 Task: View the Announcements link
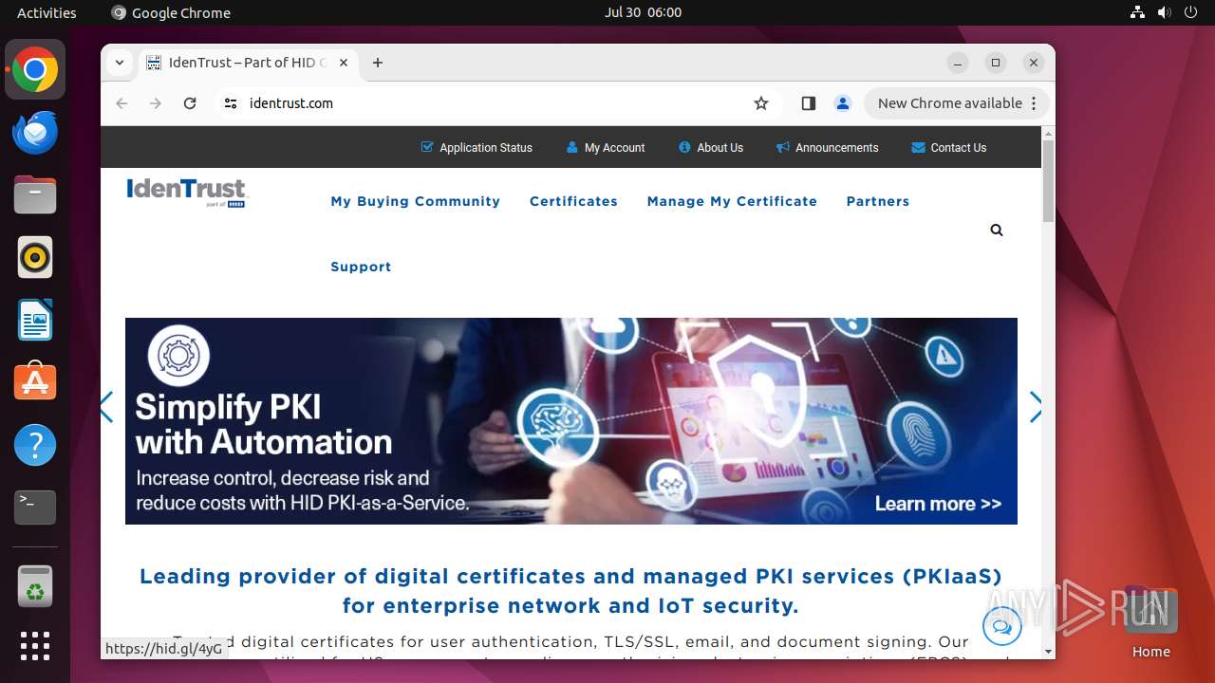pyautogui.click(x=828, y=148)
